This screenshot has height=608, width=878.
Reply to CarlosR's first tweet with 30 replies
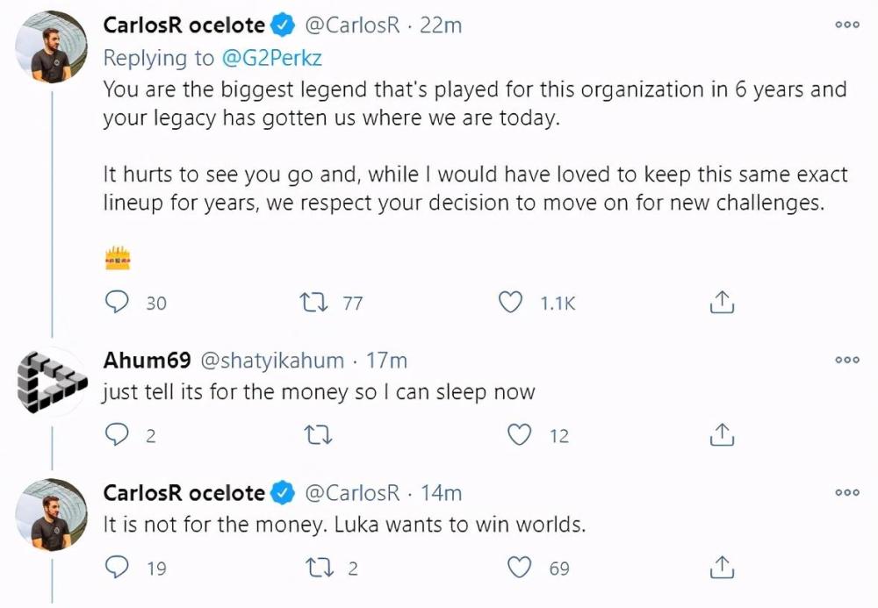[117, 303]
